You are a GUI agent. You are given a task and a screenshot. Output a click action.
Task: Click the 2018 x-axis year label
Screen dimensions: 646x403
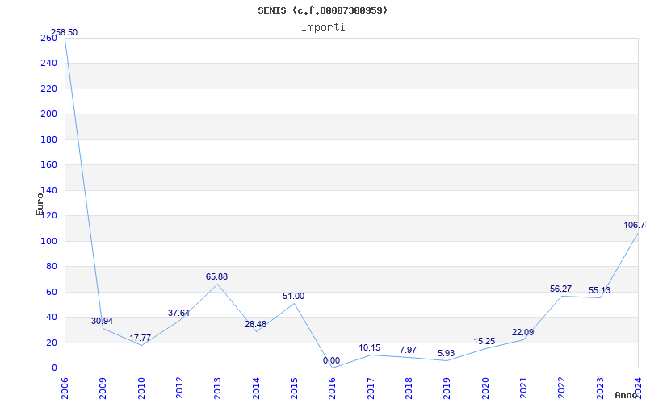(x=409, y=388)
